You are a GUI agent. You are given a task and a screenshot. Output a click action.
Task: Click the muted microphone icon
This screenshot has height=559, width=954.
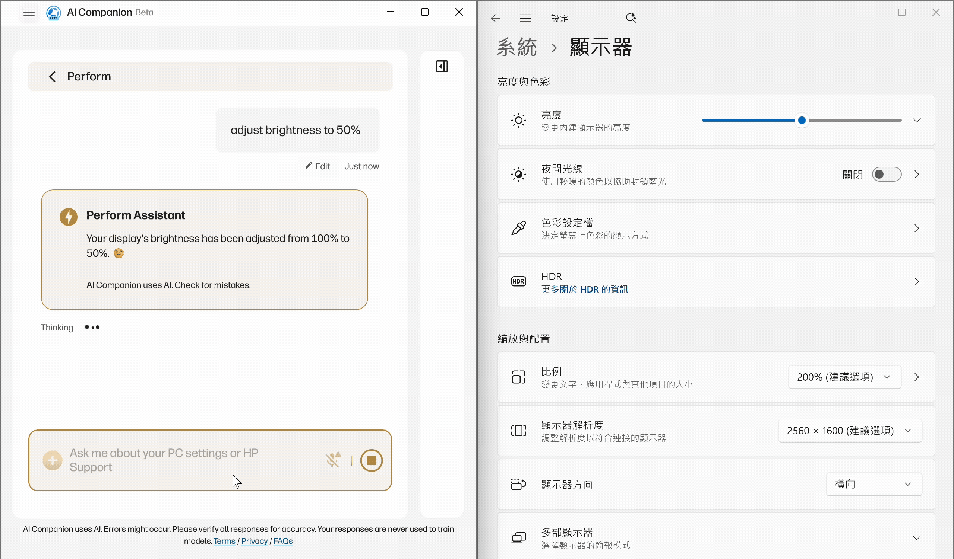[333, 460]
